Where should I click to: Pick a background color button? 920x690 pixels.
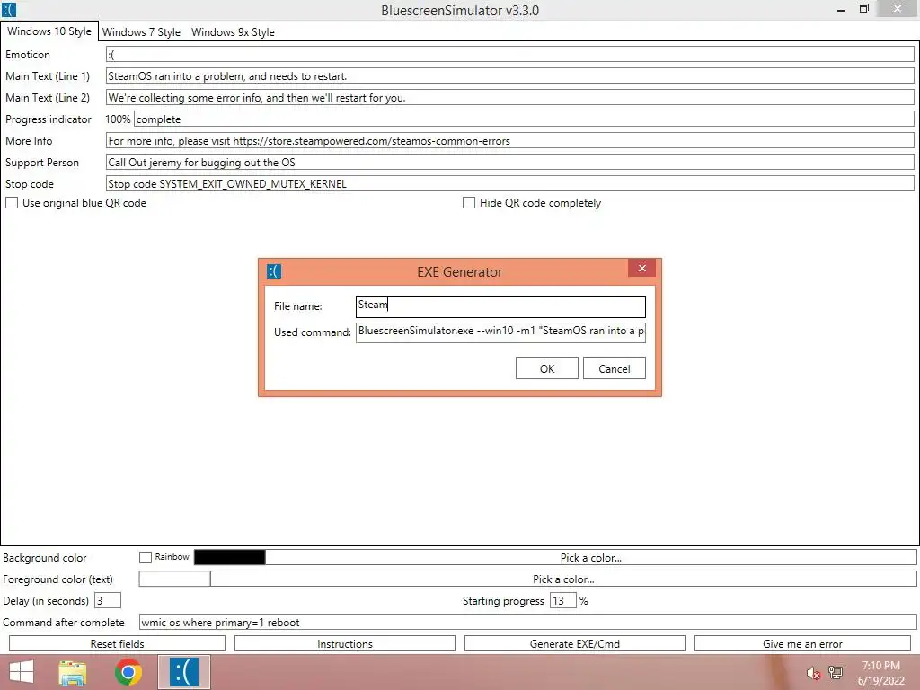[x=591, y=557]
